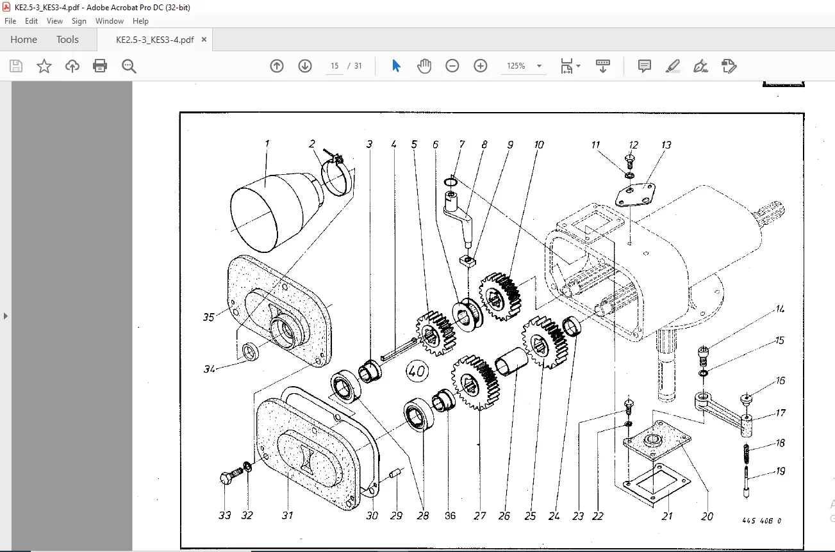Click part number 21 under the gasket frame
Image resolution: width=835 pixels, height=552 pixels.
(x=667, y=516)
